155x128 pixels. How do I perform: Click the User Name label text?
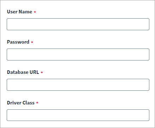click(19, 12)
